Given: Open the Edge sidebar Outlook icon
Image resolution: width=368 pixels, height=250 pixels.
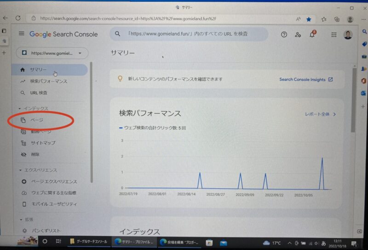Looking at the screenshot, I should 363,93.
